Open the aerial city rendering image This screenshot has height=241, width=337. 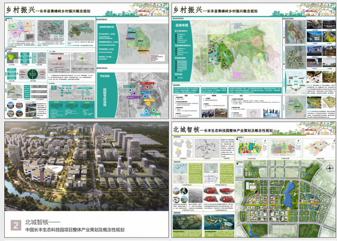(84, 169)
